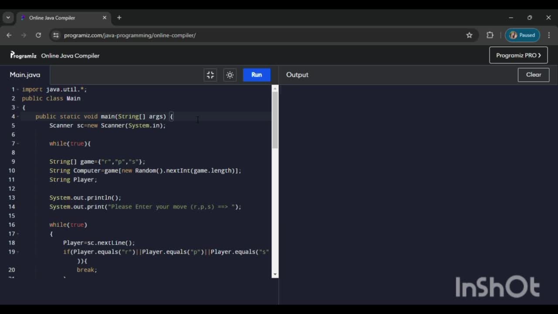The width and height of the screenshot is (558, 314).
Task: Click the 'String[] game' declaration line
Action: [x=97, y=162]
